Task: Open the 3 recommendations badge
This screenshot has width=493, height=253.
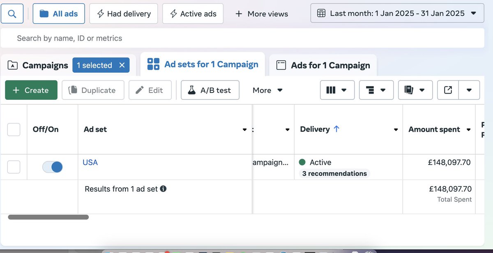Action: click(334, 173)
